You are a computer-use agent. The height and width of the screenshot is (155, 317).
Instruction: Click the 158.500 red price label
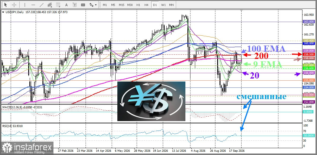coord(309,54)
